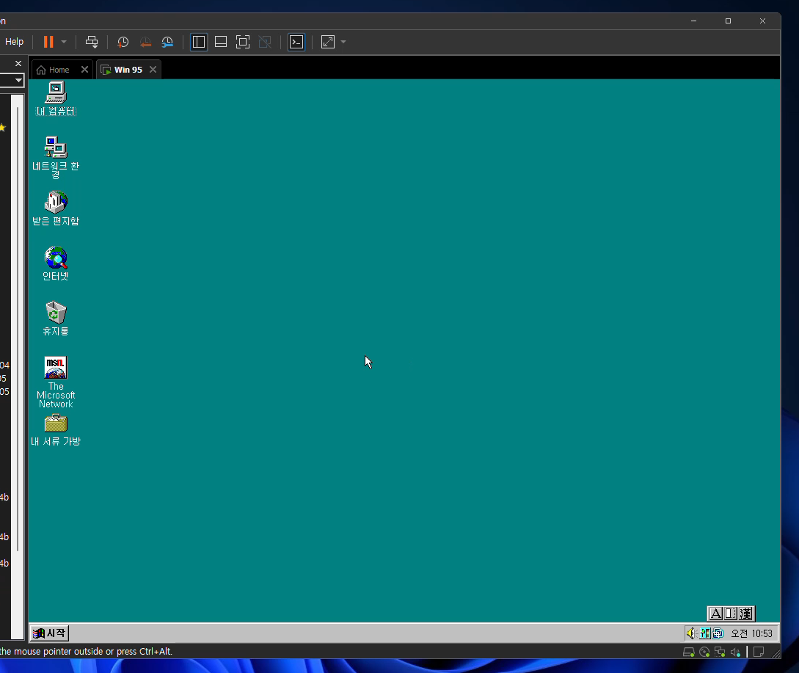The height and width of the screenshot is (673, 799).
Task: Expand the stretch display dropdown arrow
Action: (x=343, y=42)
